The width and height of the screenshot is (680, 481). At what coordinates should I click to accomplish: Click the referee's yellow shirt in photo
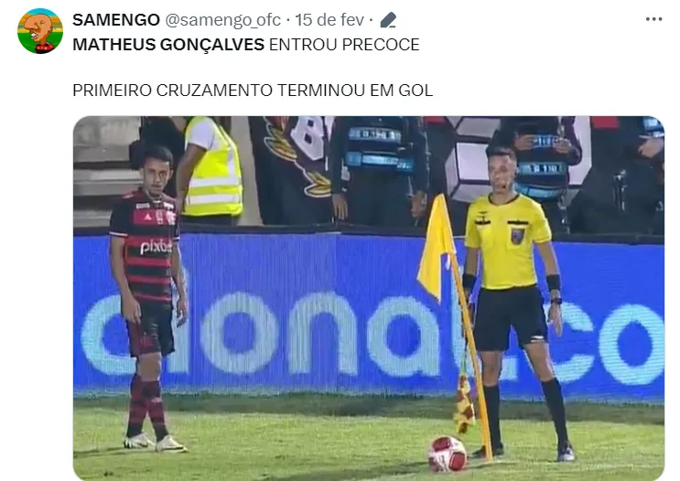[x=507, y=241]
